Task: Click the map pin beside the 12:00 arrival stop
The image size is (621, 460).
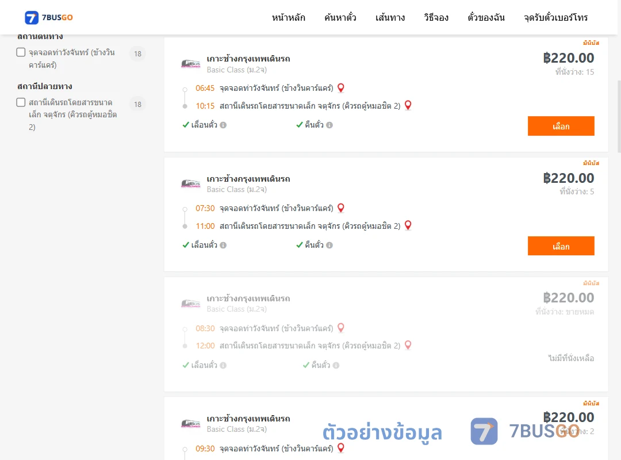Action: coord(408,345)
